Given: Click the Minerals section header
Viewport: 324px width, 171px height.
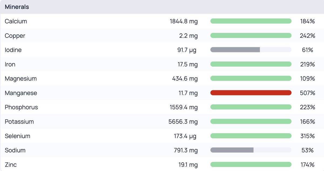Looking at the screenshot, I should coord(17,7).
